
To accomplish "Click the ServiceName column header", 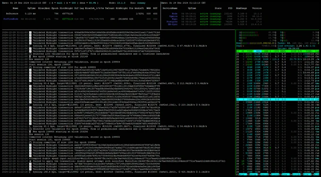I will click(x=170, y=8).
